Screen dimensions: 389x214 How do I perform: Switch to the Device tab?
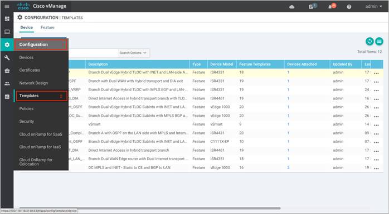tap(27, 27)
